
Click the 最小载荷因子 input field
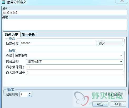pos(75,67)
